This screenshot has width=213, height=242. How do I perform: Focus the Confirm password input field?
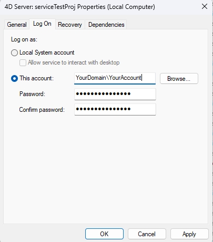(115, 110)
